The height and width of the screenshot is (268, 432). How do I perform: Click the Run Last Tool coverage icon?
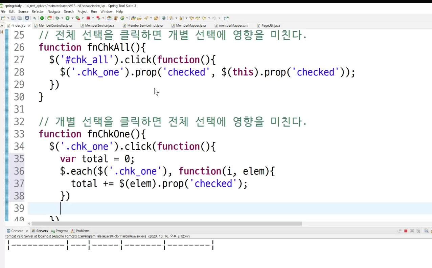pos(77,18)
